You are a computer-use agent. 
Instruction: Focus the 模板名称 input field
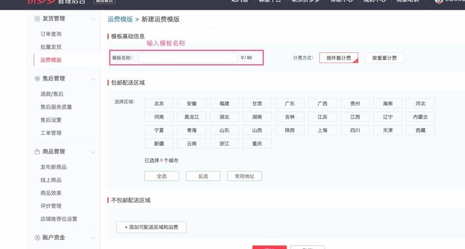[x=188, y=58]
